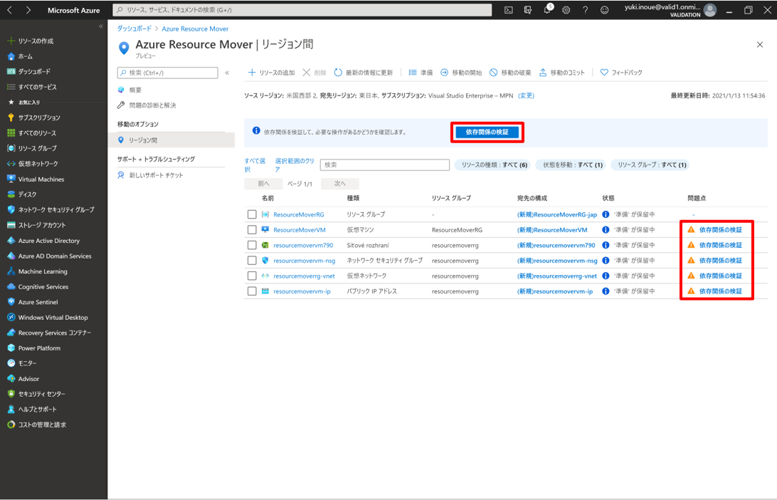Collapse the resource menu pane
This screenshot has width=777, height=500.
pyautogui.click(x=227, y=73)
